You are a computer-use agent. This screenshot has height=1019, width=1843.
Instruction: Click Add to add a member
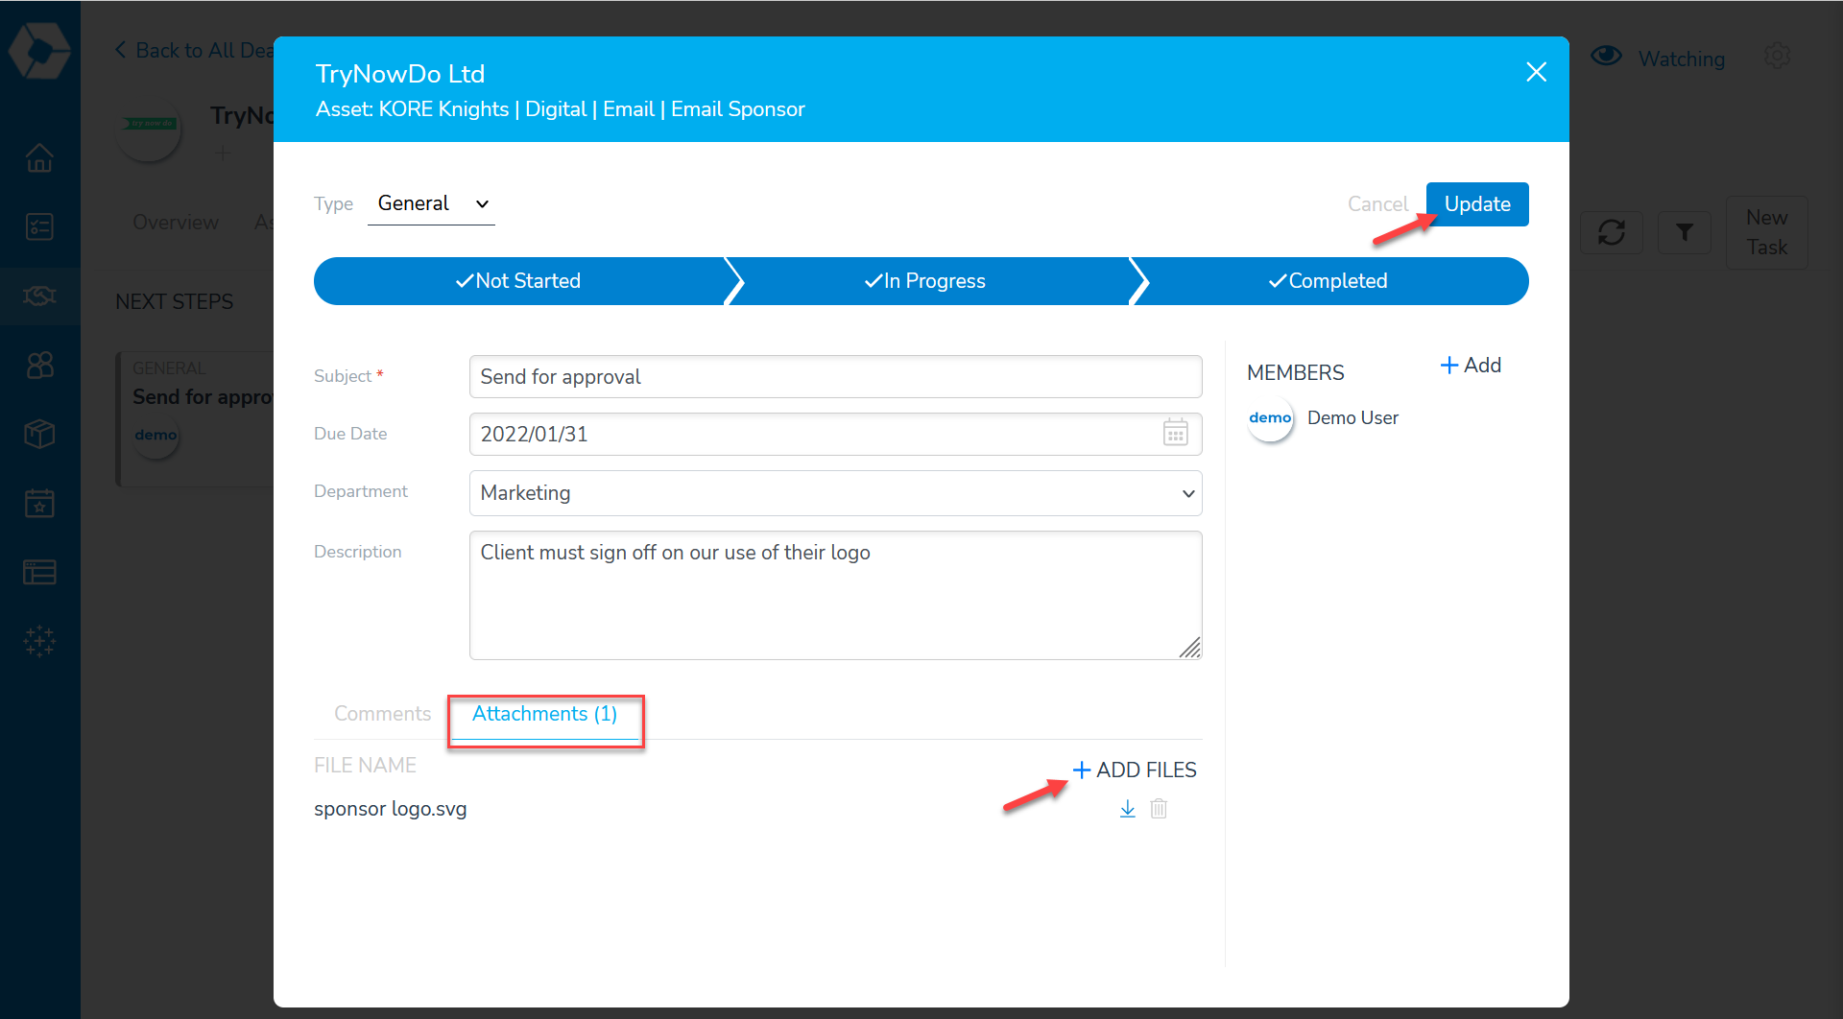click(x=1471, y=366)
